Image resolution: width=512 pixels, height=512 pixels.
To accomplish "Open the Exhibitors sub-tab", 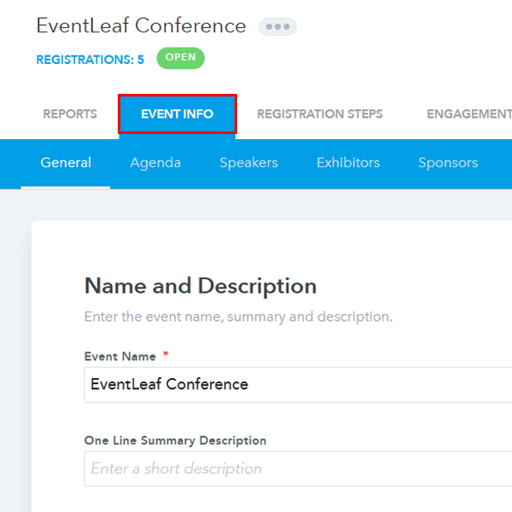I will tap(348, 163).
